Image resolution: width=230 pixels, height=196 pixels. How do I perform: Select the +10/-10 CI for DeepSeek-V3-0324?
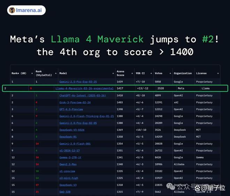click(x=141, y=130)
